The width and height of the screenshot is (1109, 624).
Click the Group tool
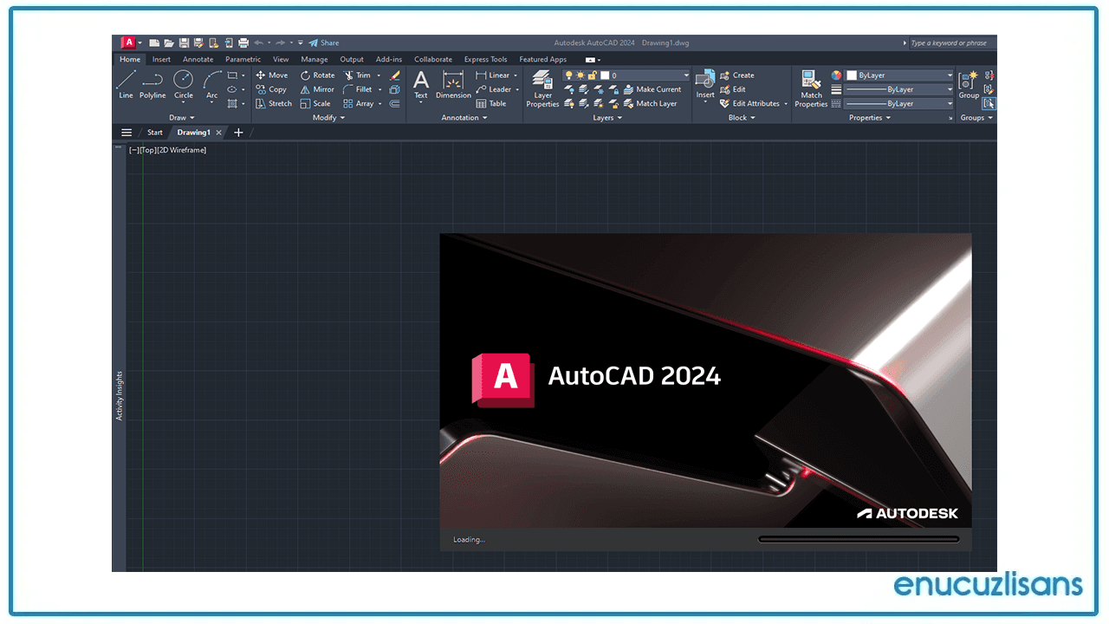click(x=969, y=85)
